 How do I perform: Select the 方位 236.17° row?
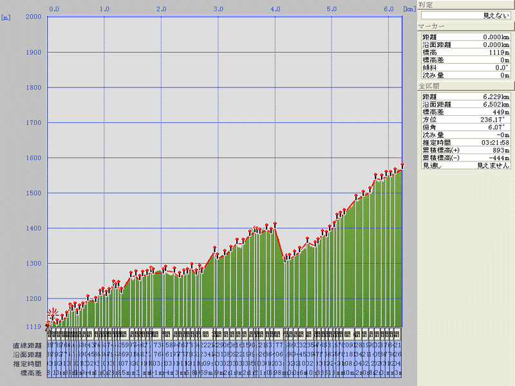click(x=465, y=119)
